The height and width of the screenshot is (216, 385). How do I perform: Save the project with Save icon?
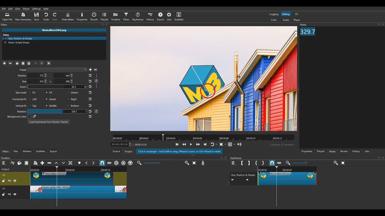[36, 16]
